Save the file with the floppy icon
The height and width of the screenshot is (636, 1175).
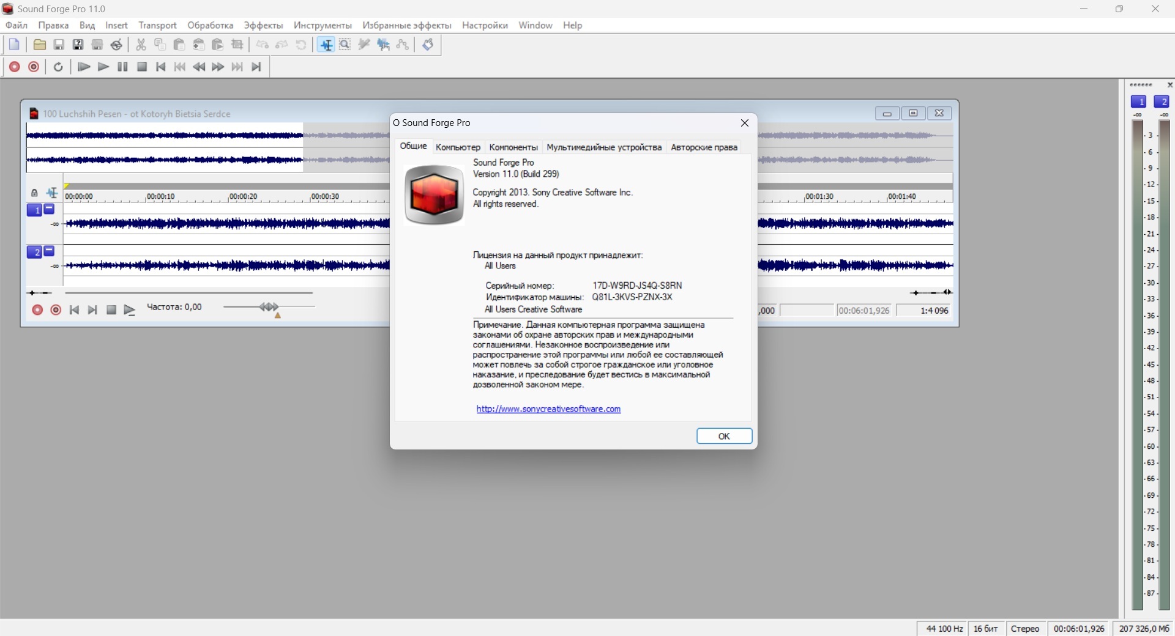pos(59,45)
